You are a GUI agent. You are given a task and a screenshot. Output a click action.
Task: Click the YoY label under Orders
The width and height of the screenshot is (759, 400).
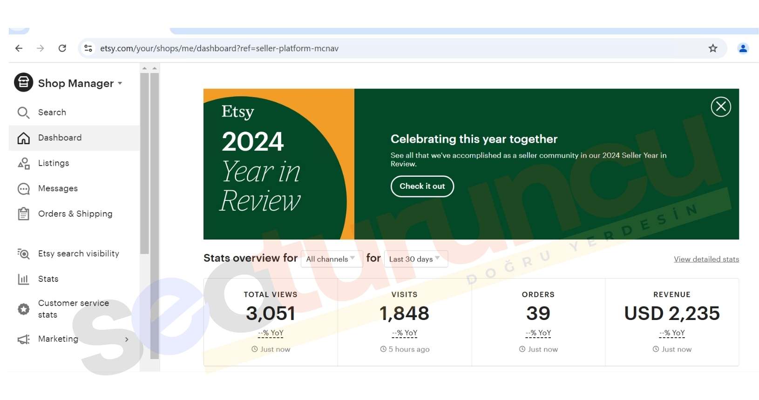(538, 333)
